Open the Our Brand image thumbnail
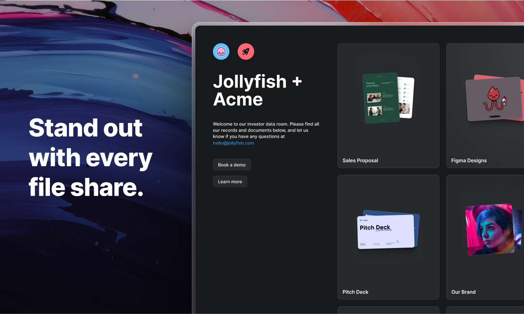The image size is (524, 314). [494, 229]
